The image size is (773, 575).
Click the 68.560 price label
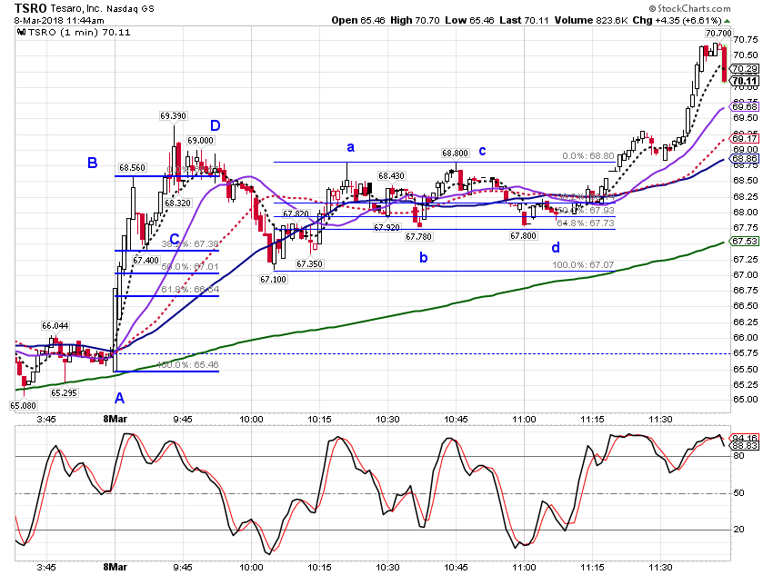tap(132, 168)
